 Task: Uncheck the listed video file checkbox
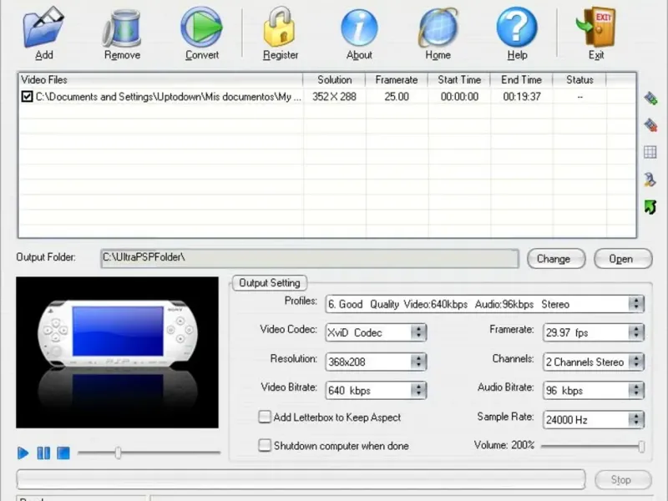pos(27,97)
